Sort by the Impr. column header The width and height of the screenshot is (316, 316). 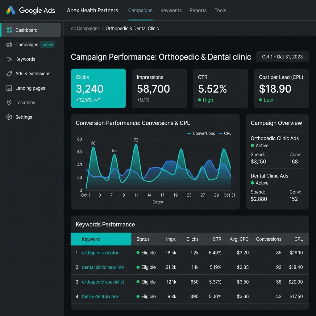pos(171,239)
